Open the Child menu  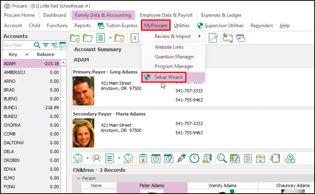pyautogui.click(x=34, y=26)
